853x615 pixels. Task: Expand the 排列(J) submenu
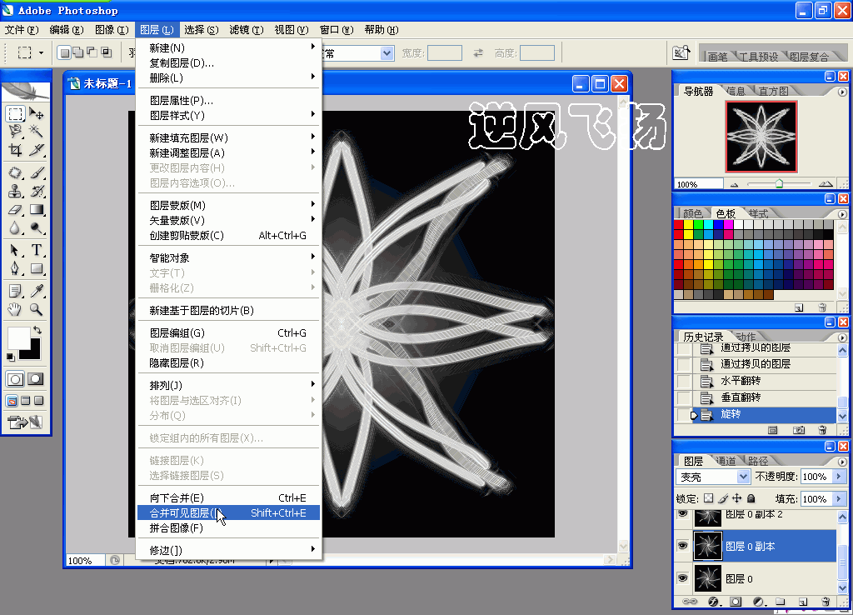pyautogui.click(x=228, y=385)
